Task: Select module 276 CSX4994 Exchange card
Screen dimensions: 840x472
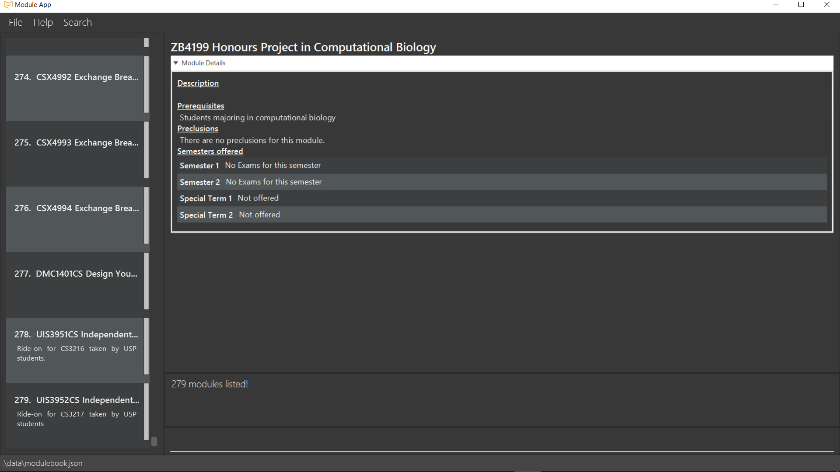Action: point(75,219)
